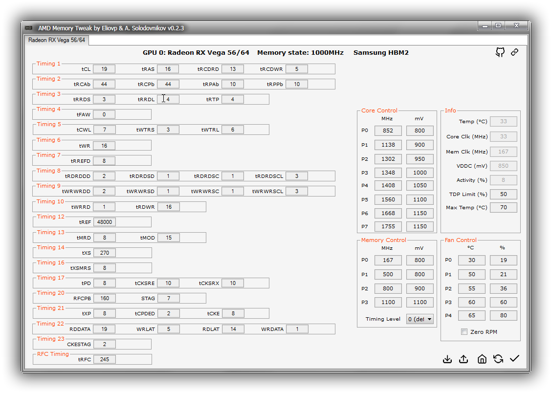
Task: Toggle the Zero RPM checkbox
Action: pyautogui.click(x=464, y=332)
